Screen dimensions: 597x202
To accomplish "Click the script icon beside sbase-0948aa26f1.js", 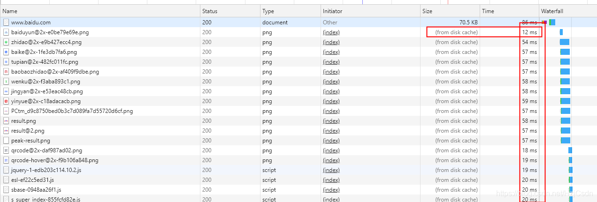I will click(6, 190).
